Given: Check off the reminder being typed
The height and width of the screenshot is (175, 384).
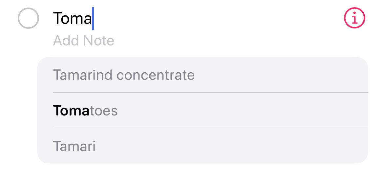Looking at the screenshot, I should pyautogui.click(x=28, y=18).
